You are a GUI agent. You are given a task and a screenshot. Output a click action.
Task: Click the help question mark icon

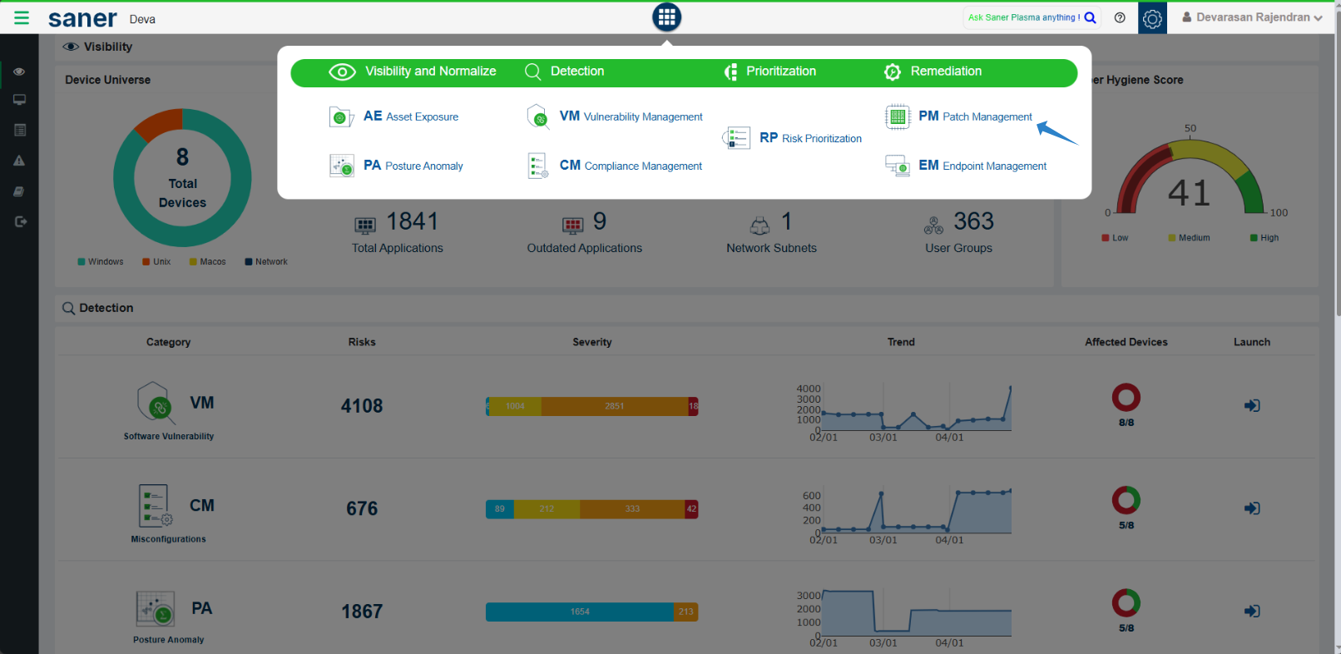pos(1120,17)
